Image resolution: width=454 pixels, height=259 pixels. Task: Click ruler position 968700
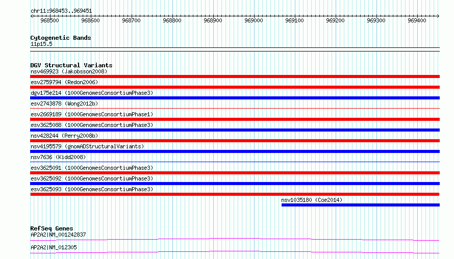point(131,20)
